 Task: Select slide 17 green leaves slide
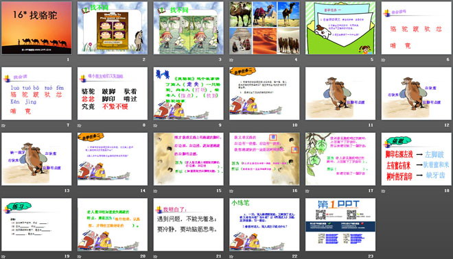[x=340, y=159]
